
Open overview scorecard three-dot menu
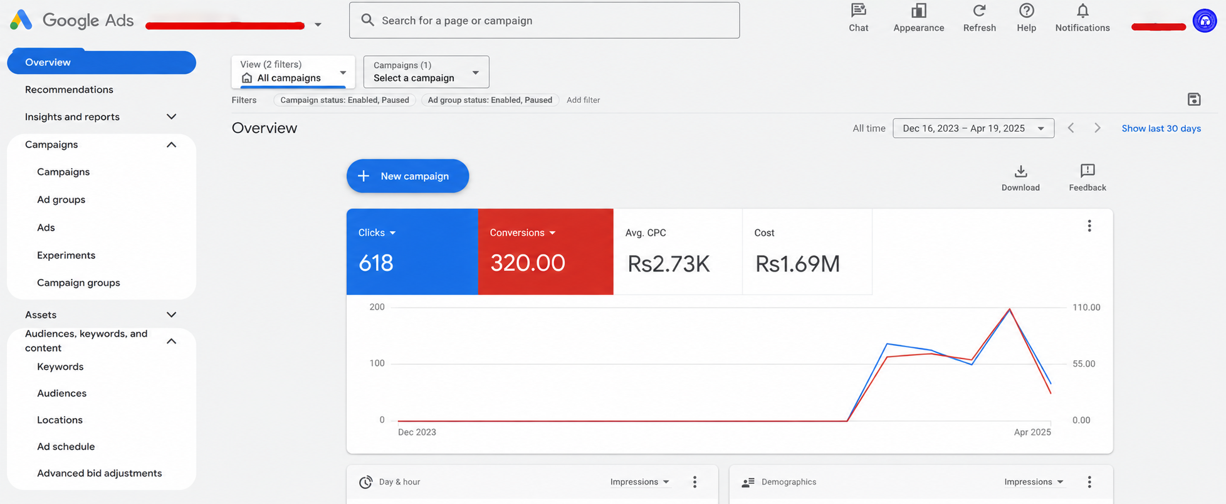pos(1089,226)
